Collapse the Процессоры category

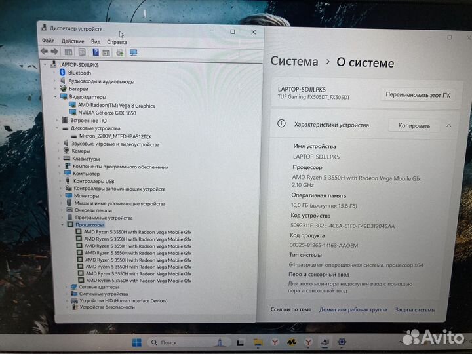pyautogui.click(x=62, y=225)
